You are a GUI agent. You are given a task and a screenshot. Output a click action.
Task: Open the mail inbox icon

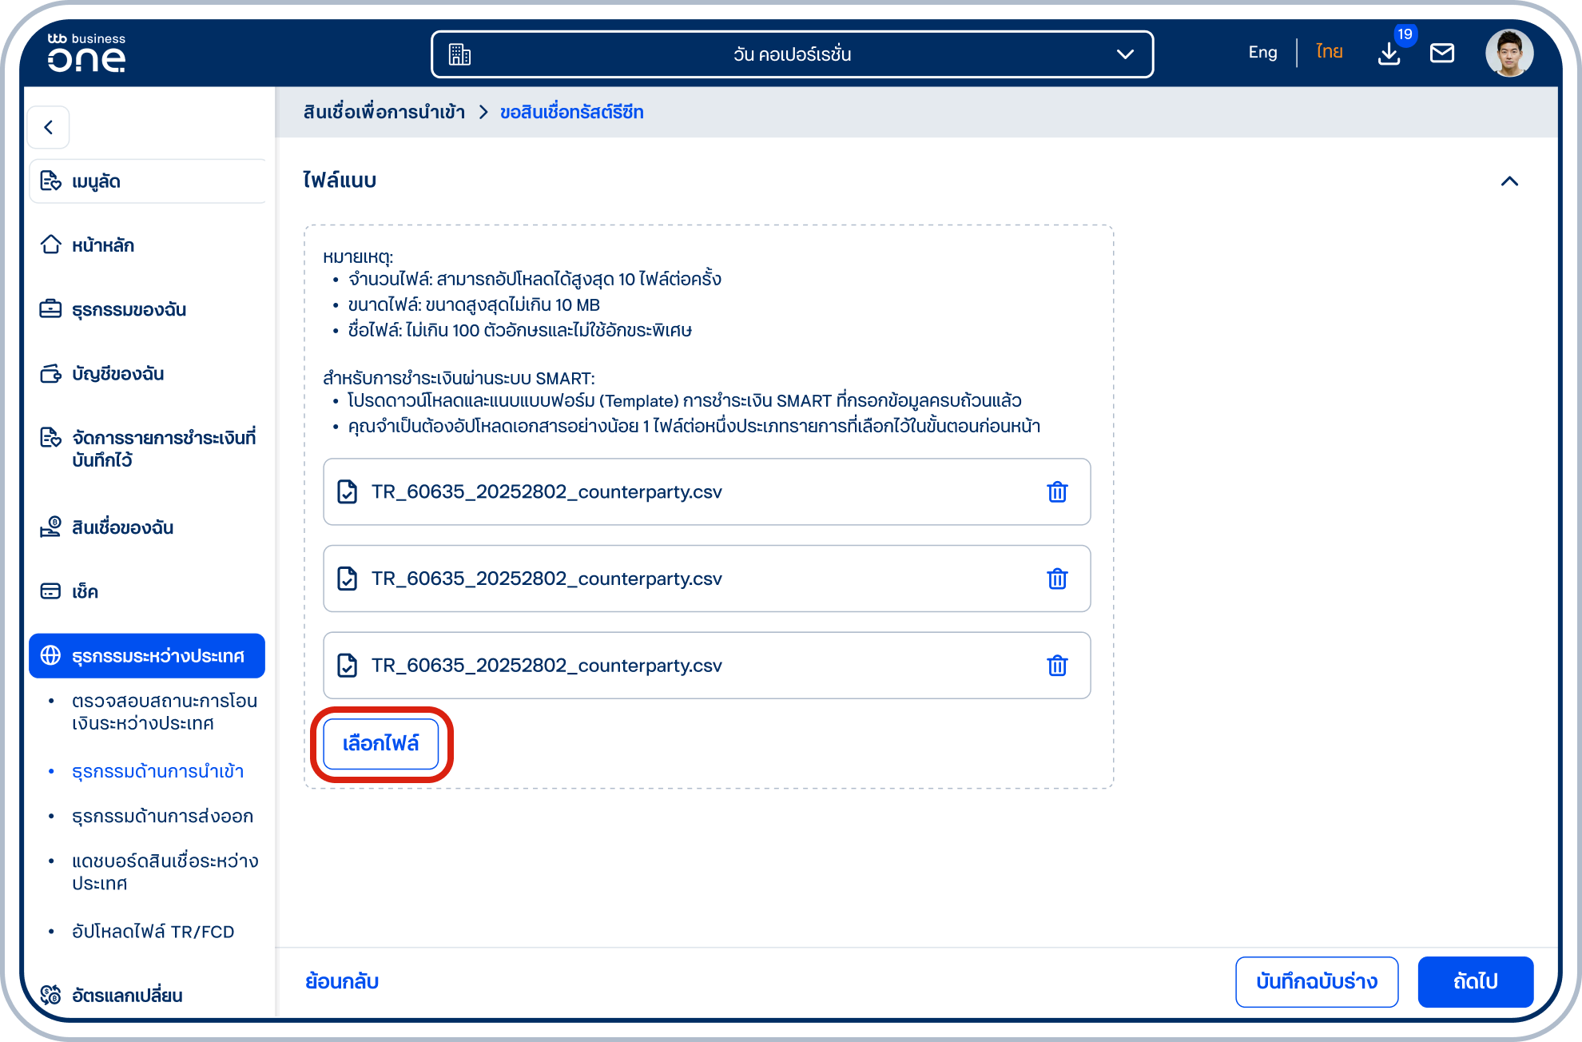pos(1442,54)
